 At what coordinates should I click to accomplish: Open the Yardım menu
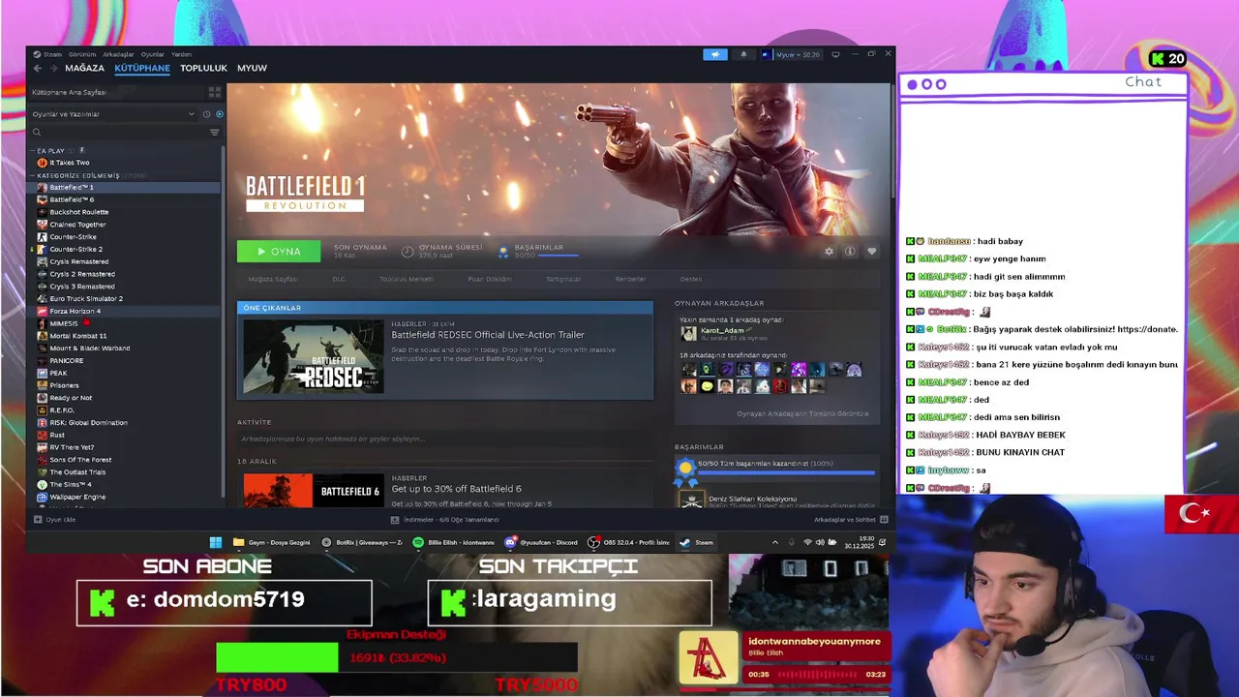point(182,54)
